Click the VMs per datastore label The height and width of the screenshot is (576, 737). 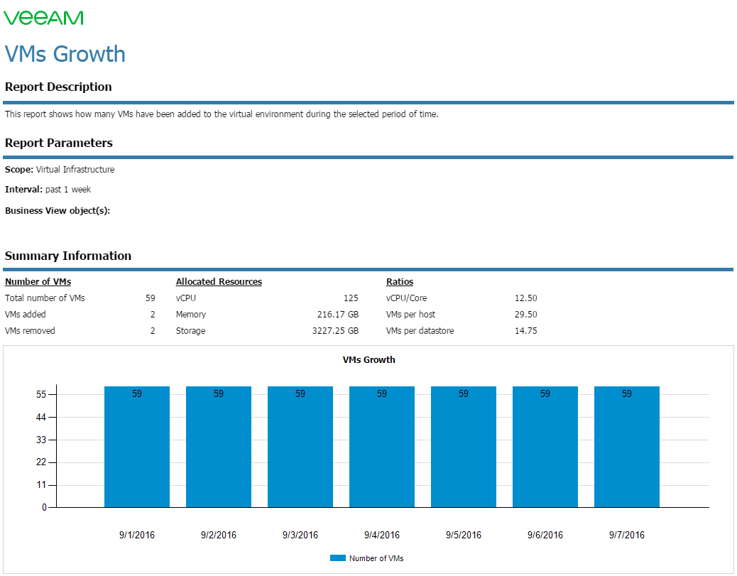[x=420, y=331]
